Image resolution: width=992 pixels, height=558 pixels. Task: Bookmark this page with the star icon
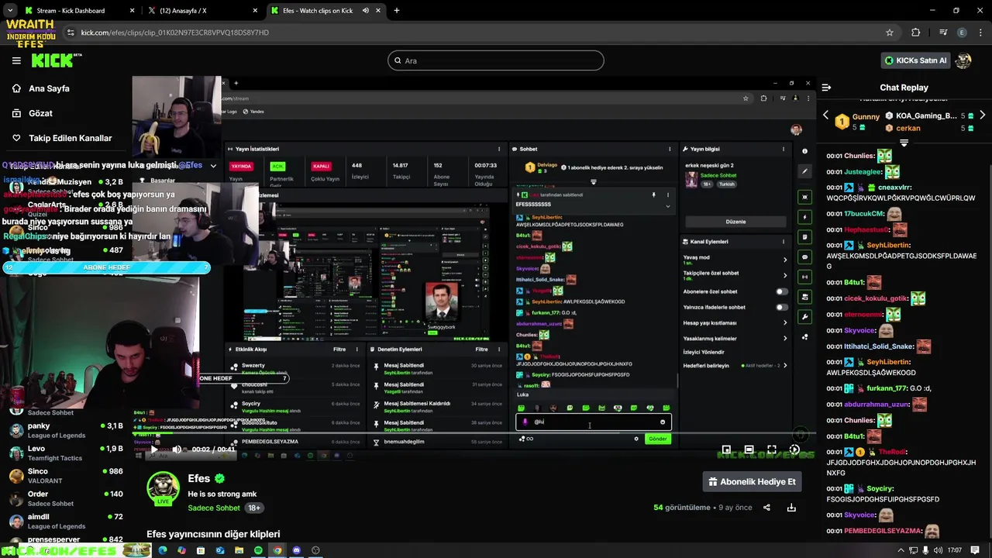click(x=890, y=33)
